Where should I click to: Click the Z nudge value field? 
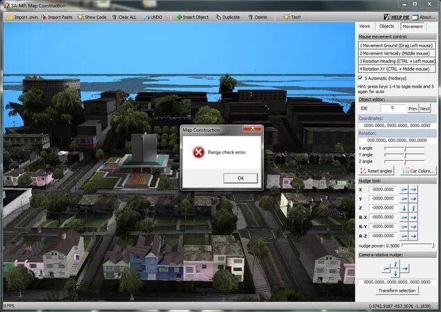coord(383,208)
